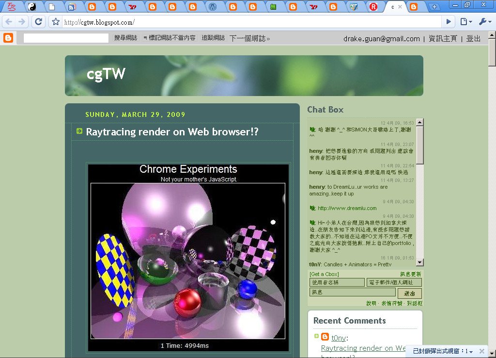Click the 追蹤網誌 follow blog button
Image resolution: width=496 pixels, height=358 pixels.
[213, 38]
